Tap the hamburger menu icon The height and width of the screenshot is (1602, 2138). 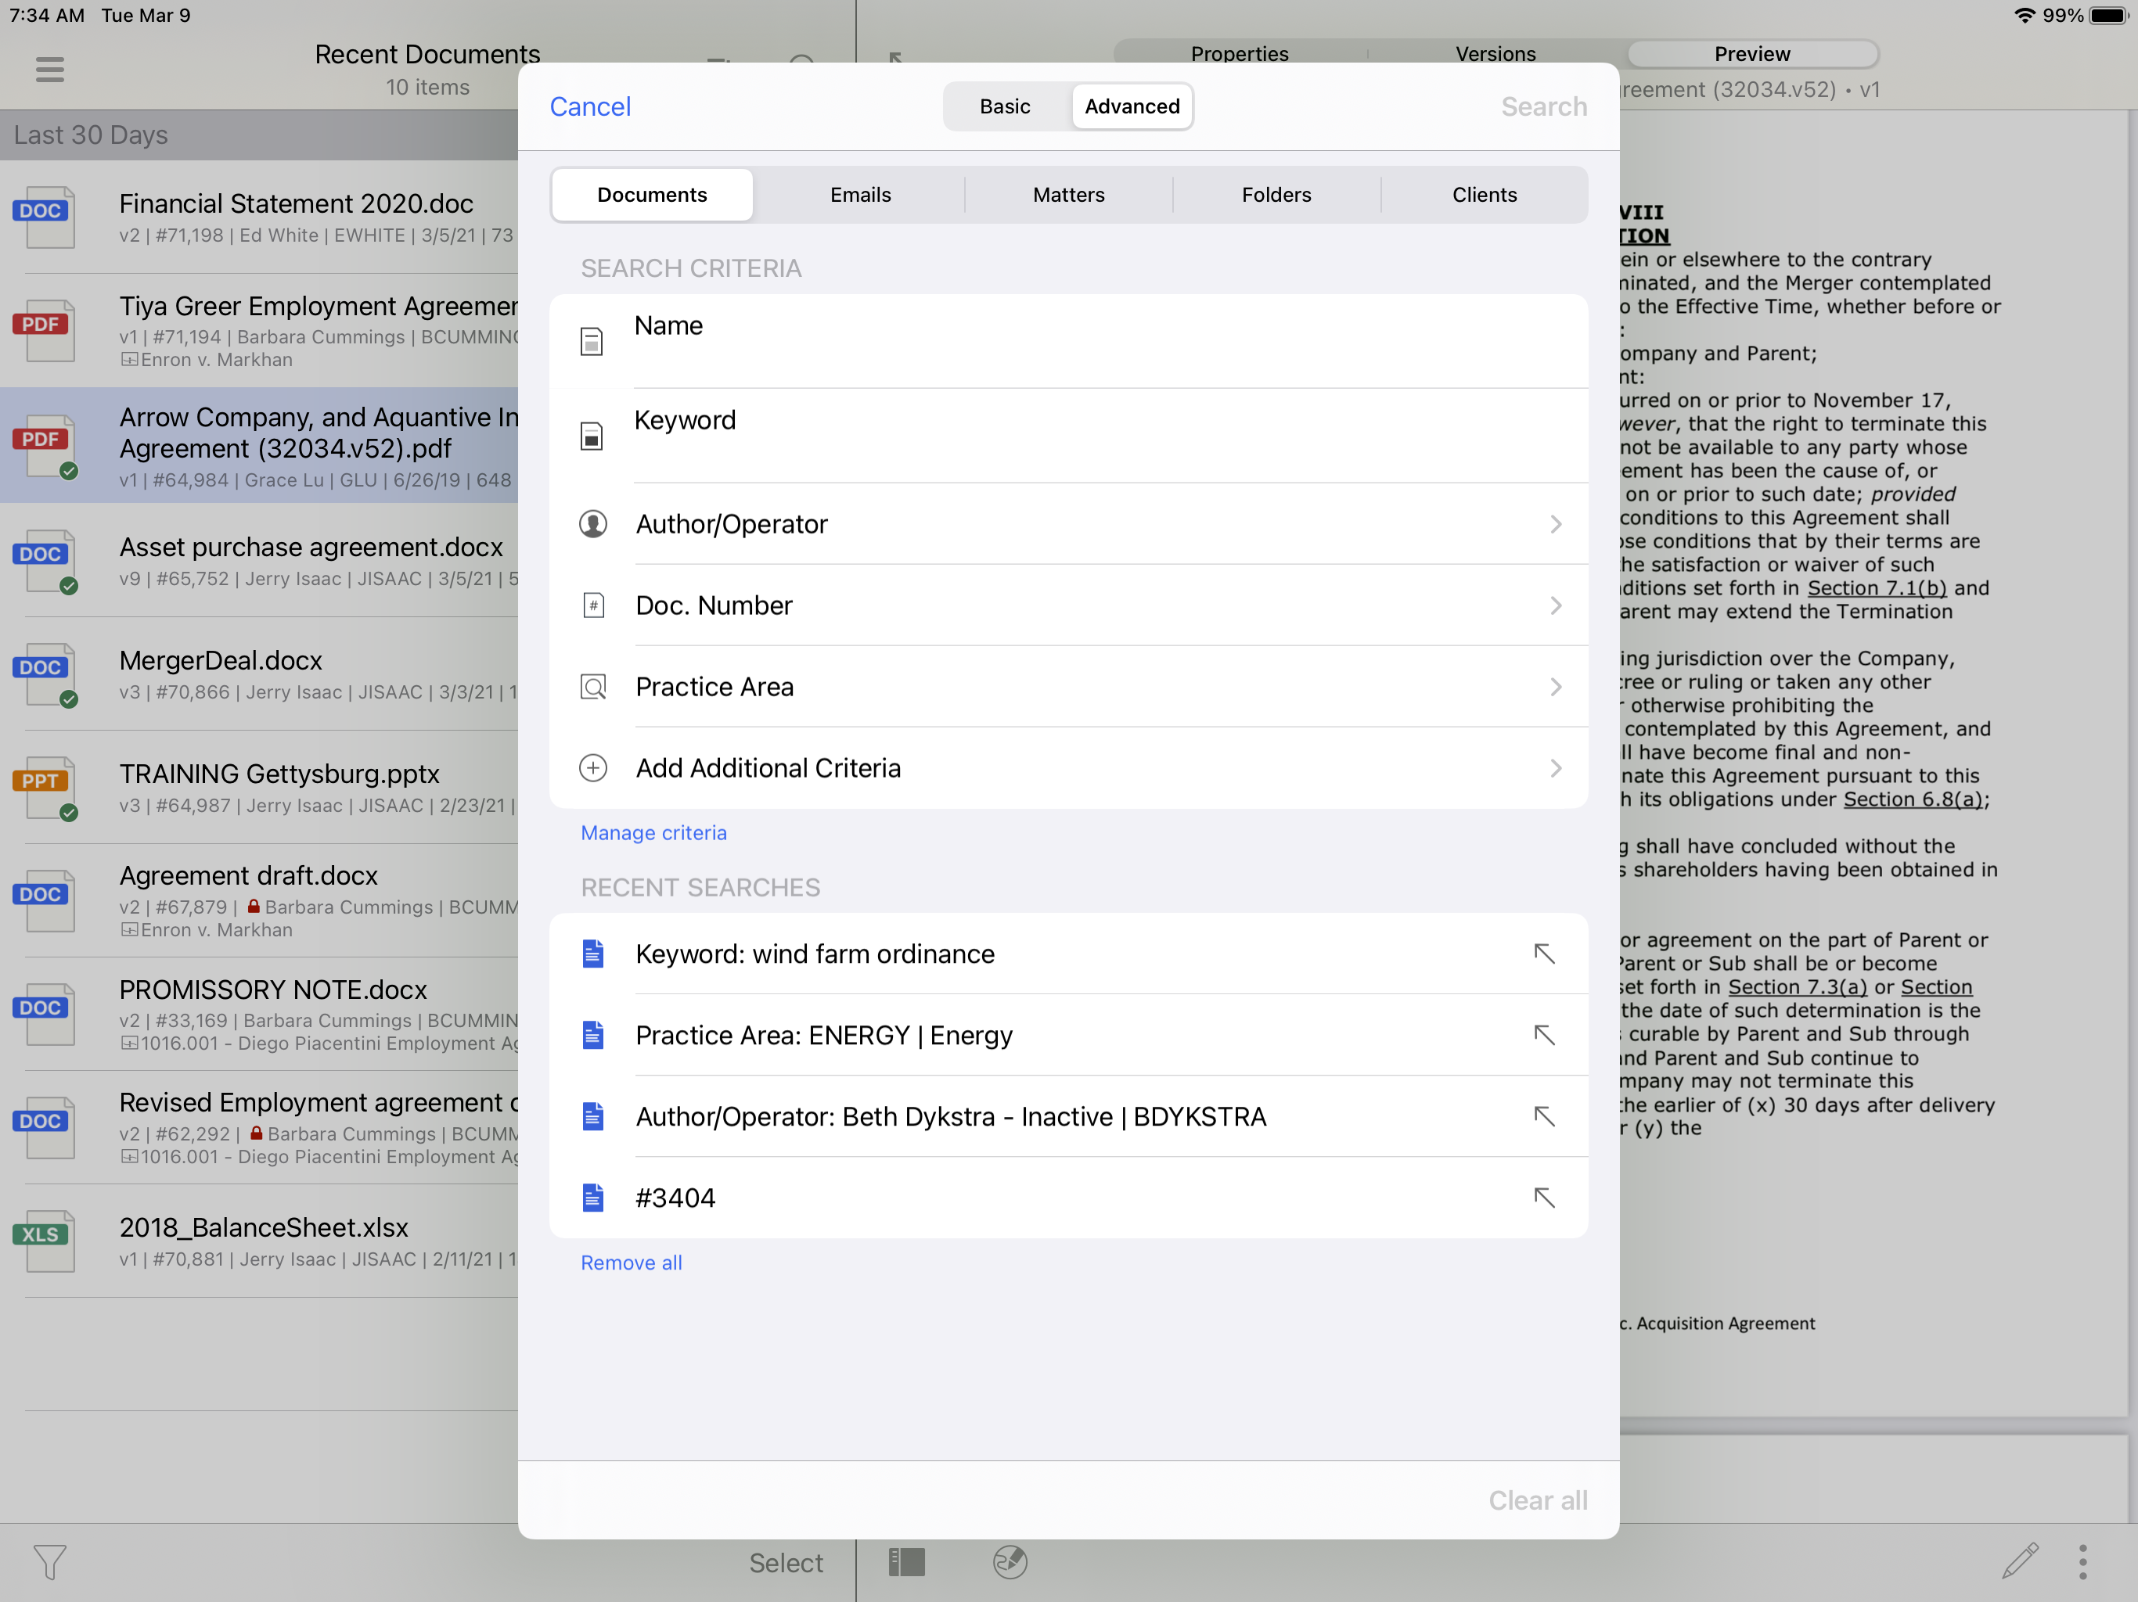(x=49, y=70)
